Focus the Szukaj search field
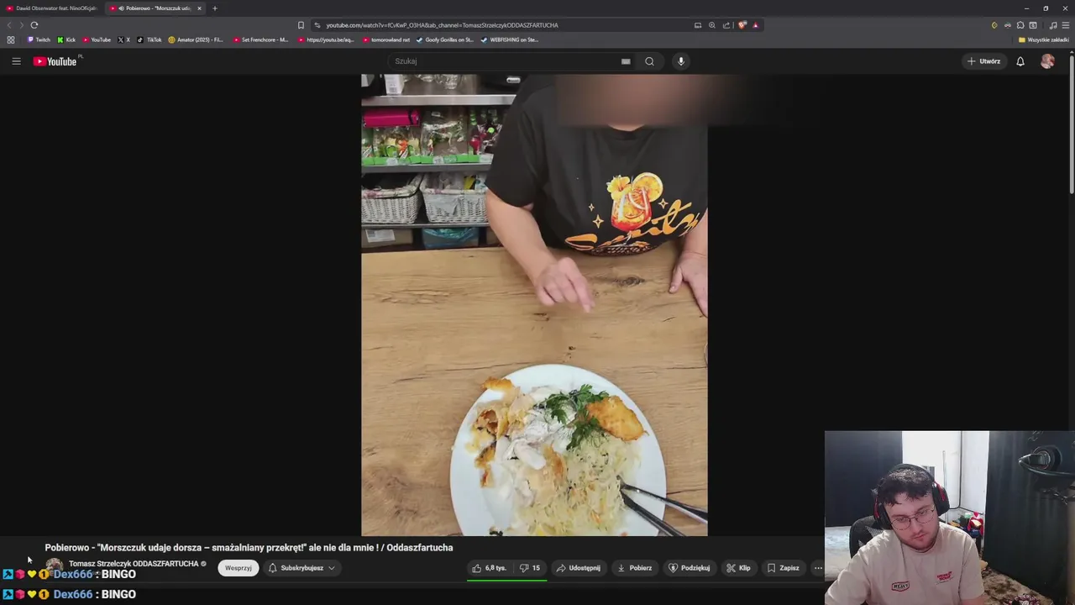 [x=504, y=61]
